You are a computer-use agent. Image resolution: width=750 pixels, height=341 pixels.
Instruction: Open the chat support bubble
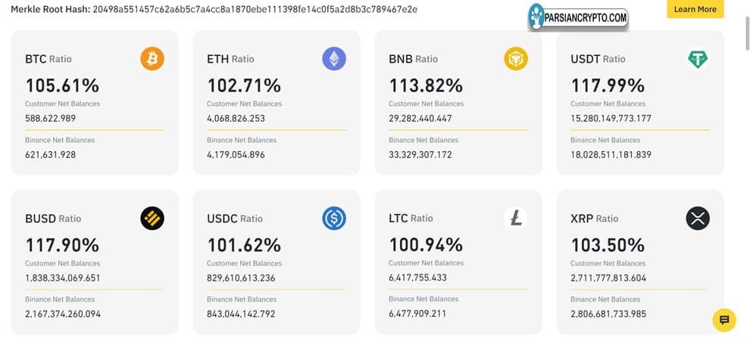(724, 320)
